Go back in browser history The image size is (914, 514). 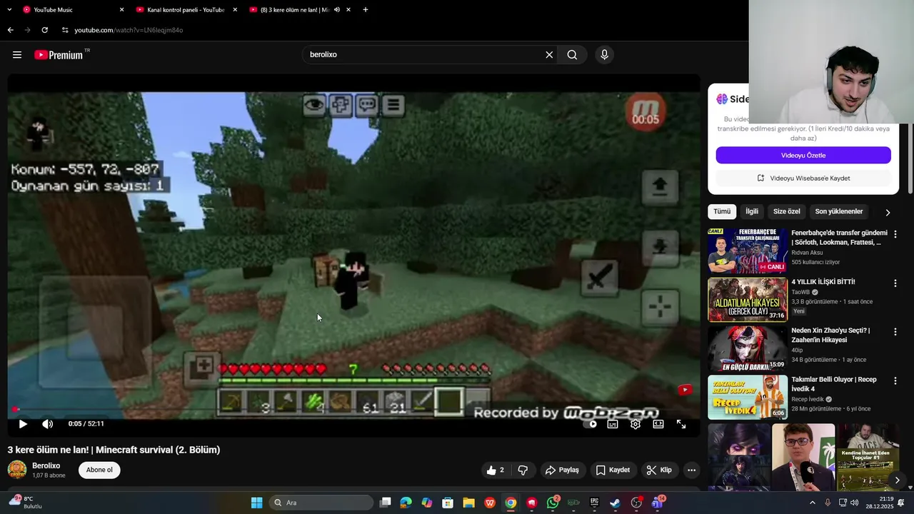pyautogui.click(x=10, y=30)
